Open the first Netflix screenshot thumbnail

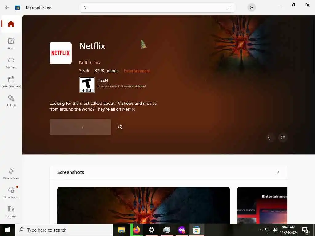(143, 205)
